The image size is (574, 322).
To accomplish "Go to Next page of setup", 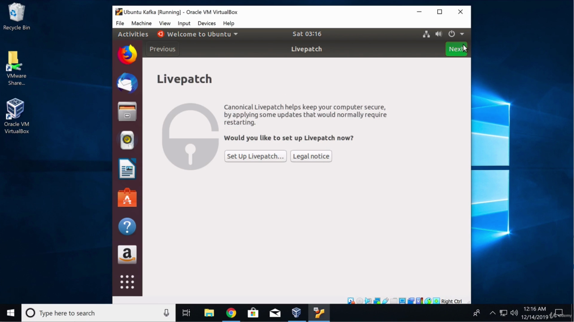I will (x=456, y=49).
